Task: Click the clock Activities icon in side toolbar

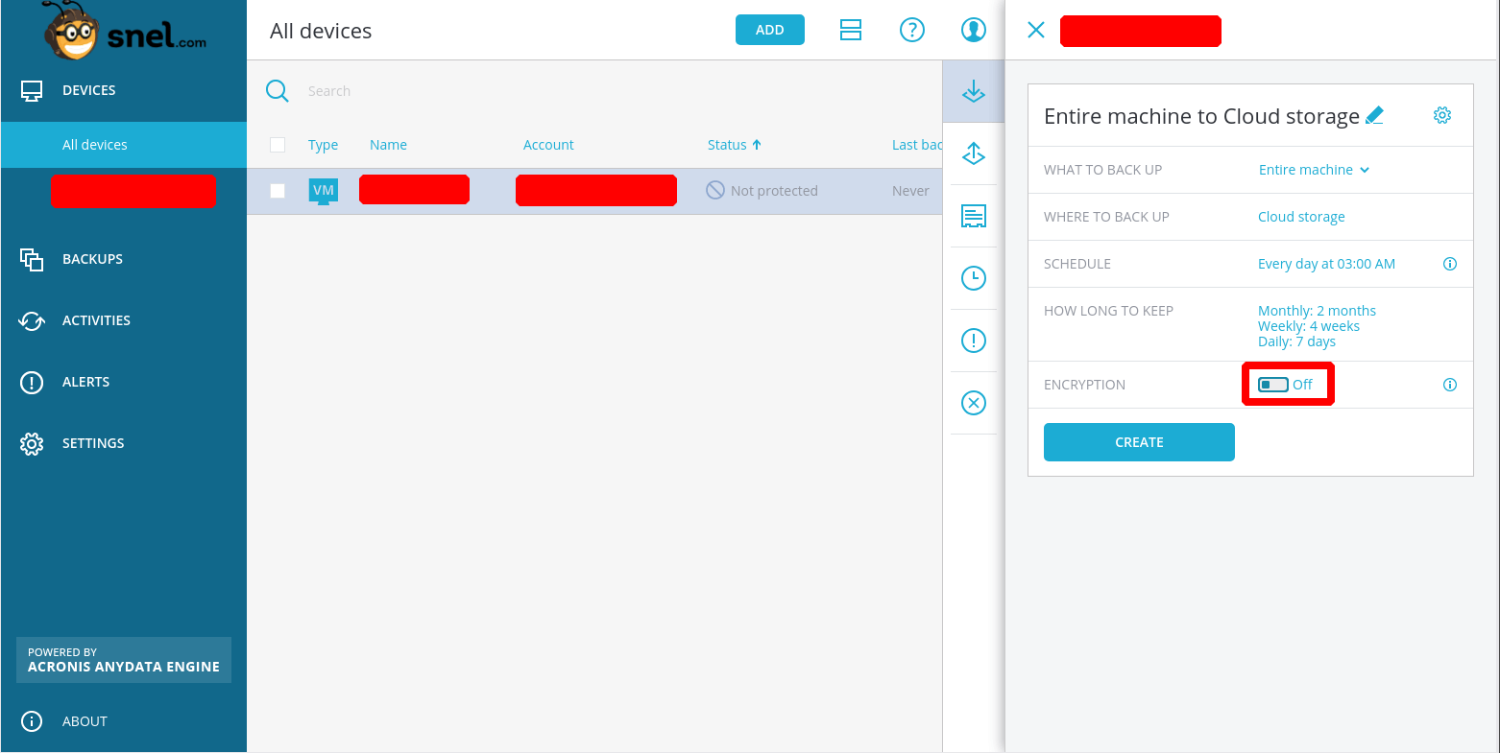Action: click(x=974, y=278)
